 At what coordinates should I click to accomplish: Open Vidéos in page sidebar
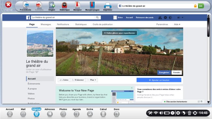coord(31,94)
